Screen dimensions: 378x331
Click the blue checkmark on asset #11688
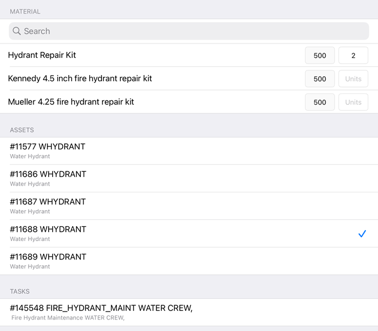point(362,234)
